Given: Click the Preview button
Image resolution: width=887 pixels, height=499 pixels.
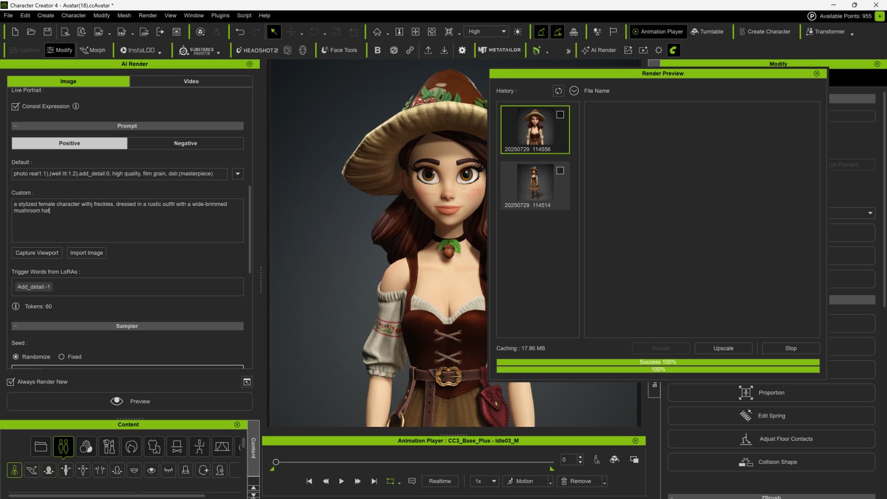Looking at the screenshot, I should [x=130, y=401].
